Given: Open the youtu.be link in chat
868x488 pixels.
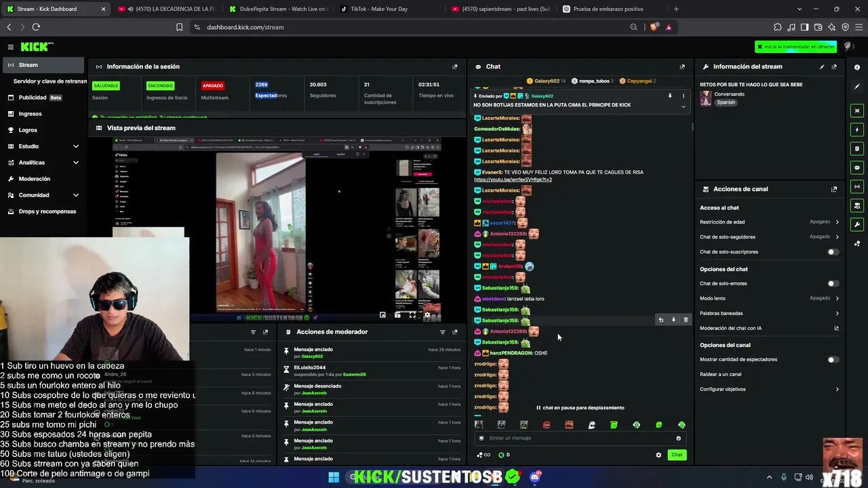Looking at the screenshot, I should coord(513,180).
